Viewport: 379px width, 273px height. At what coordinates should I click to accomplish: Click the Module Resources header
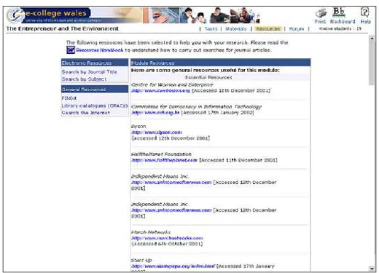click(220, 63)
